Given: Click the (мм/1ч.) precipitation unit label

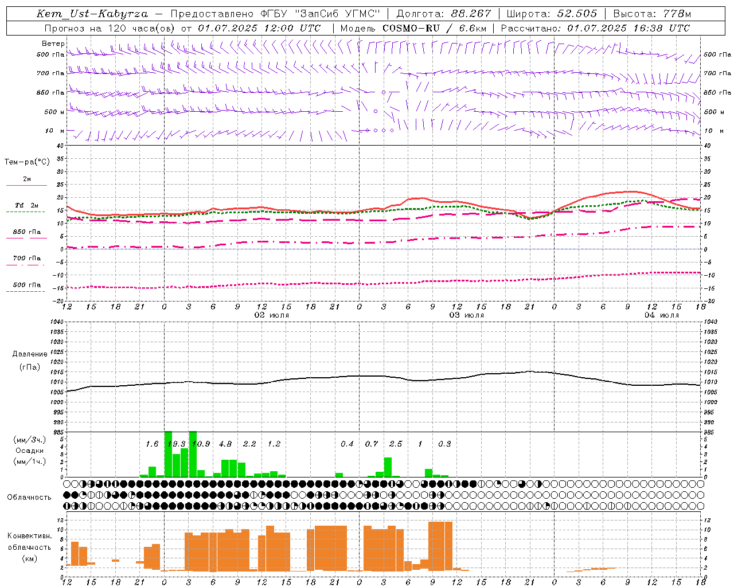Looking at the screenshot, I should [x=29, y=461].
